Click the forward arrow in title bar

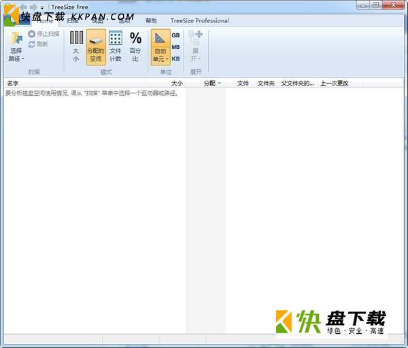[33, 7]
